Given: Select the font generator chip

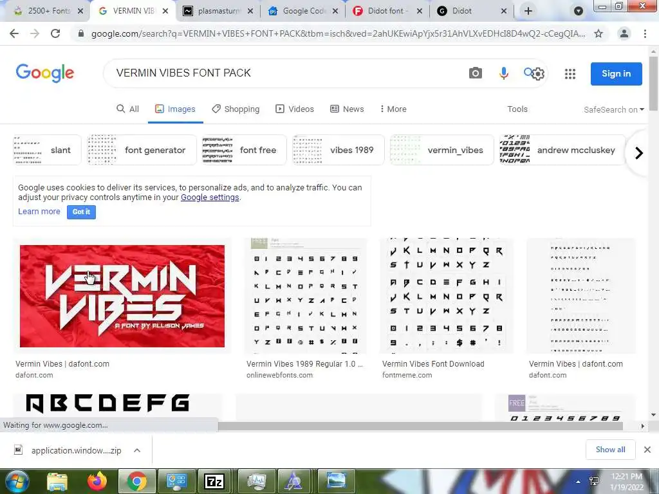Looking at the screenshot, I should pyautogui.click(x=142, y=150).
